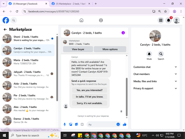The width and height of the screenshot is (185, 139).
Task: Switch to the Messenger | Facebook tab
Action: click(28, 4)
